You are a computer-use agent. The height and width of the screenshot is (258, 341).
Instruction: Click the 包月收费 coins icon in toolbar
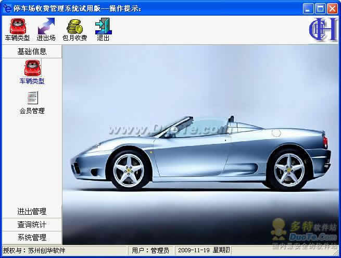74,26
